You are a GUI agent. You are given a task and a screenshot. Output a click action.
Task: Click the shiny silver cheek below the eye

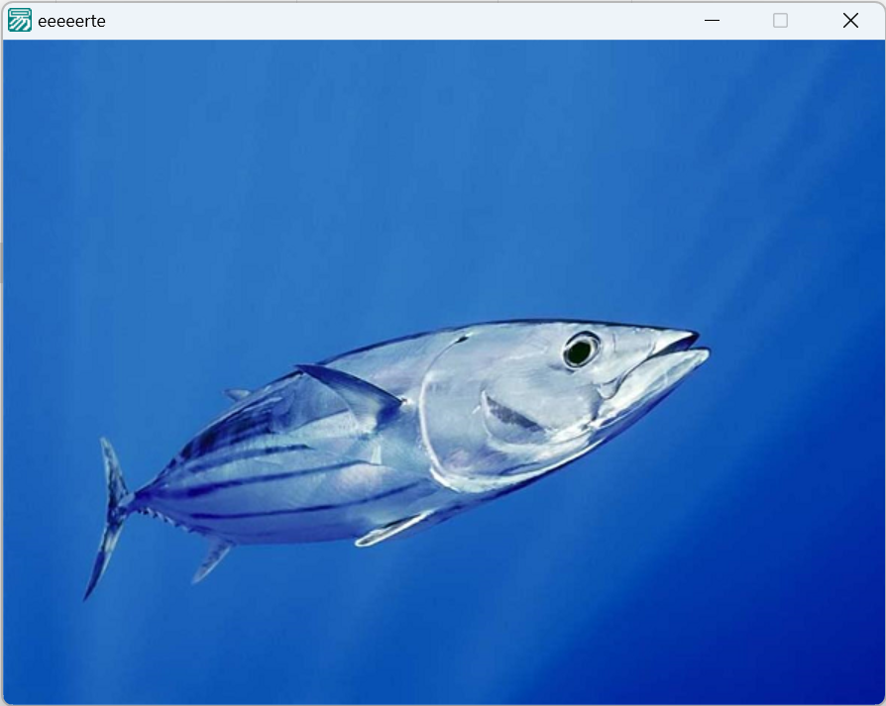pyautogui.click(x=555, y=401)
